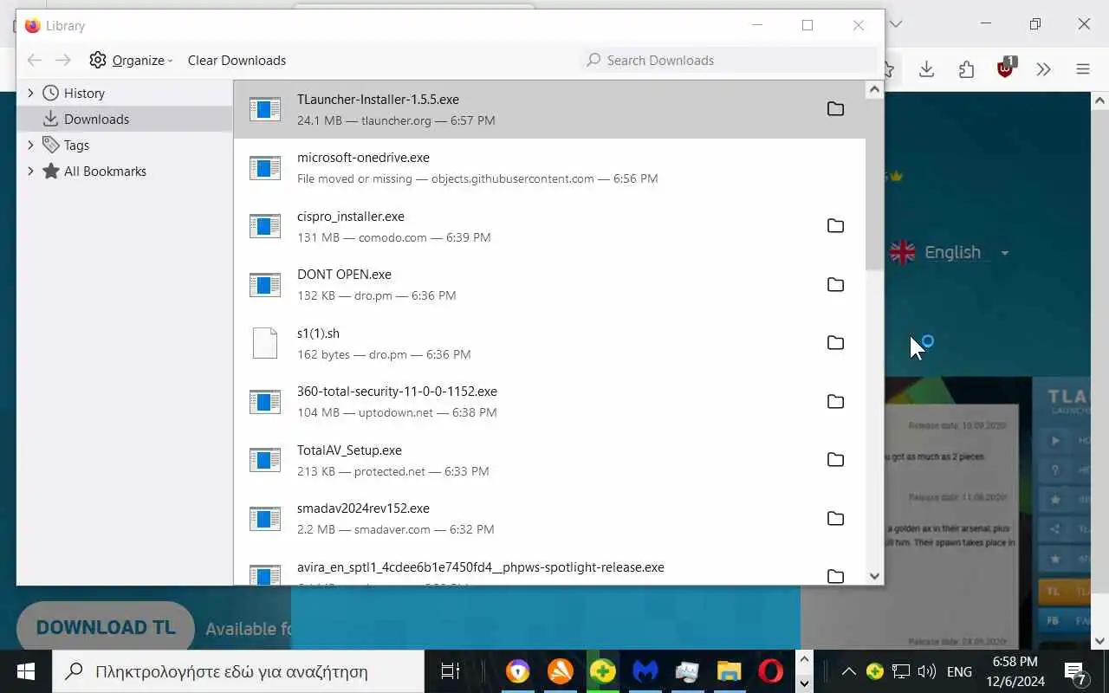
Task: Select the cispro_installer.exe download entry
Action: [550, 226]
